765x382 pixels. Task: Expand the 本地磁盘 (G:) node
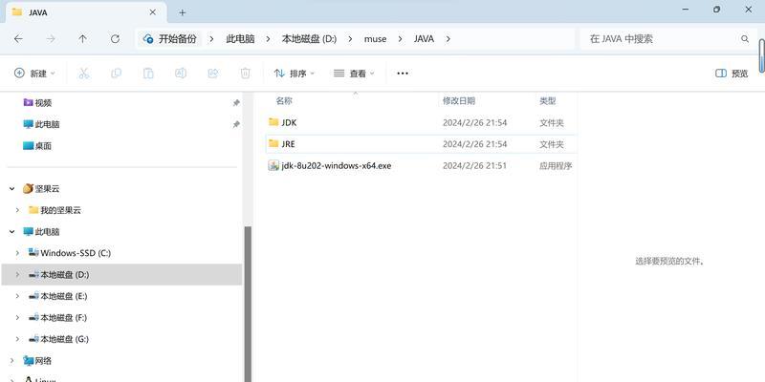[17, 339]
